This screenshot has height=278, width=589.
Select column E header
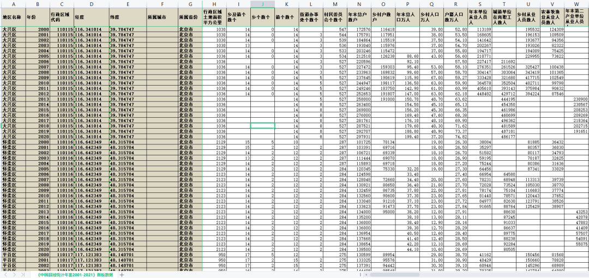click(128, 4)
